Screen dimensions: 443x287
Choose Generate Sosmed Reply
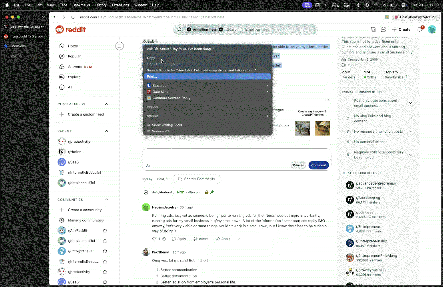208,98
